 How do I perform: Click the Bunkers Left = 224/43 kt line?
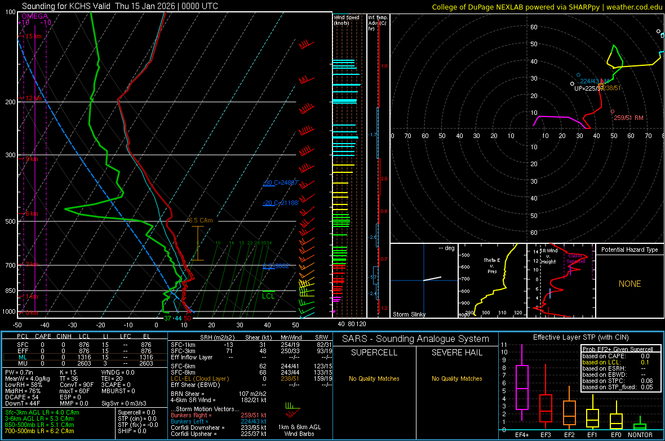click(x=219, y=421)
